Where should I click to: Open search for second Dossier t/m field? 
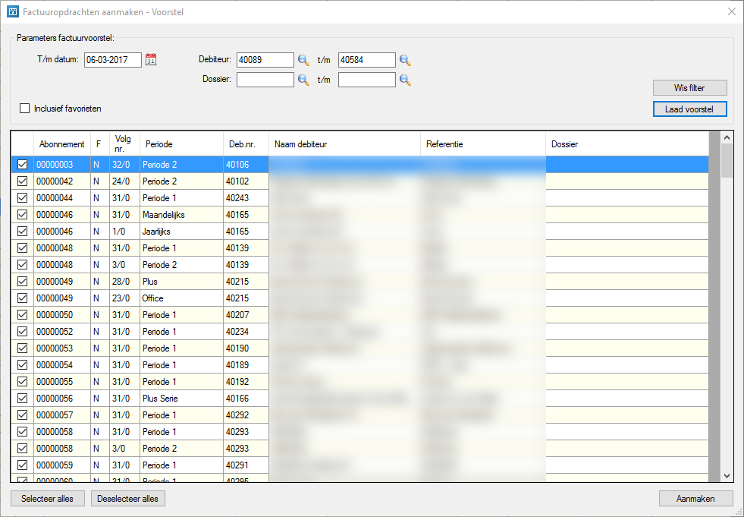pyautogui.click(x=405, y=80)
